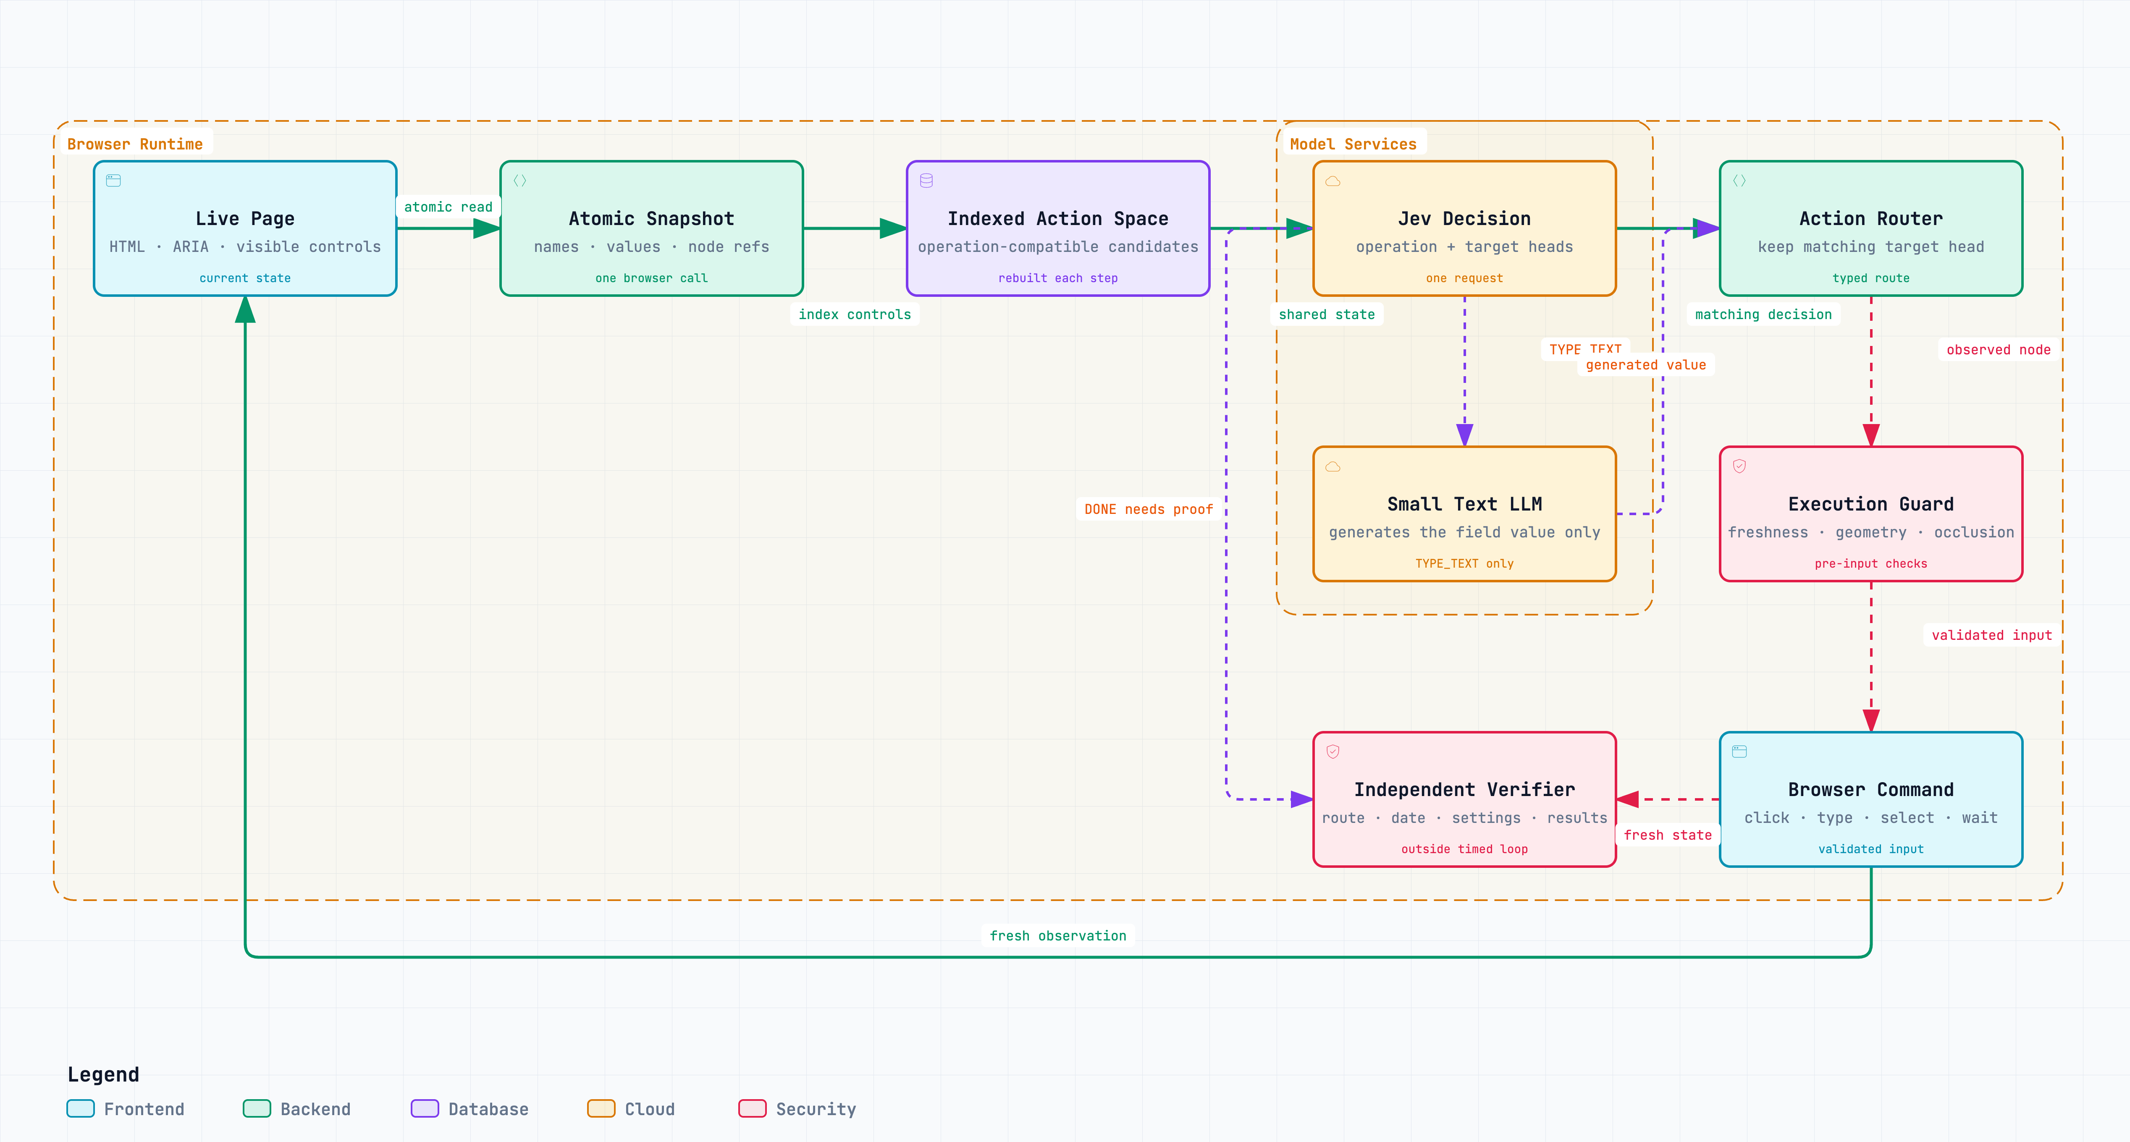This screenshot has height=1142, width=2130.
Task: Click the 'rebuilt each step' tag
Action: [x=1057, y=278]
